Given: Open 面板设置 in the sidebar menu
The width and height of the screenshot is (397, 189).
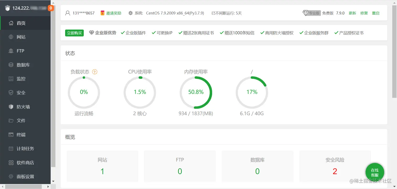Looking at the screenshot, I should coord(25,177).
